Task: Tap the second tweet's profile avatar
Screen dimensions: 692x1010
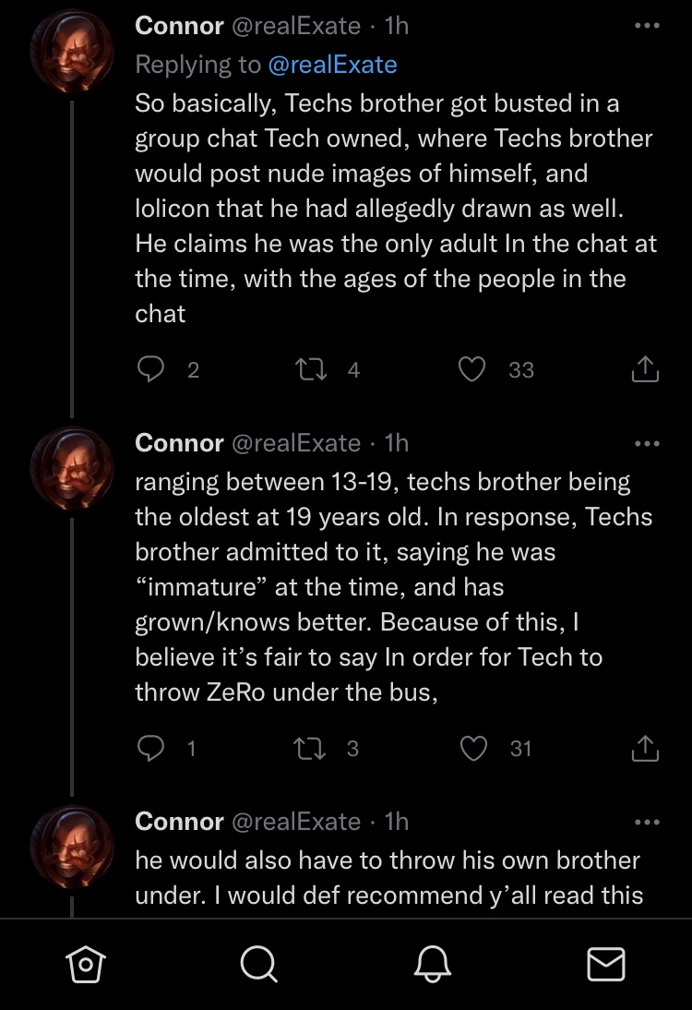Action: pyautogui.click(x=72, y=468)
